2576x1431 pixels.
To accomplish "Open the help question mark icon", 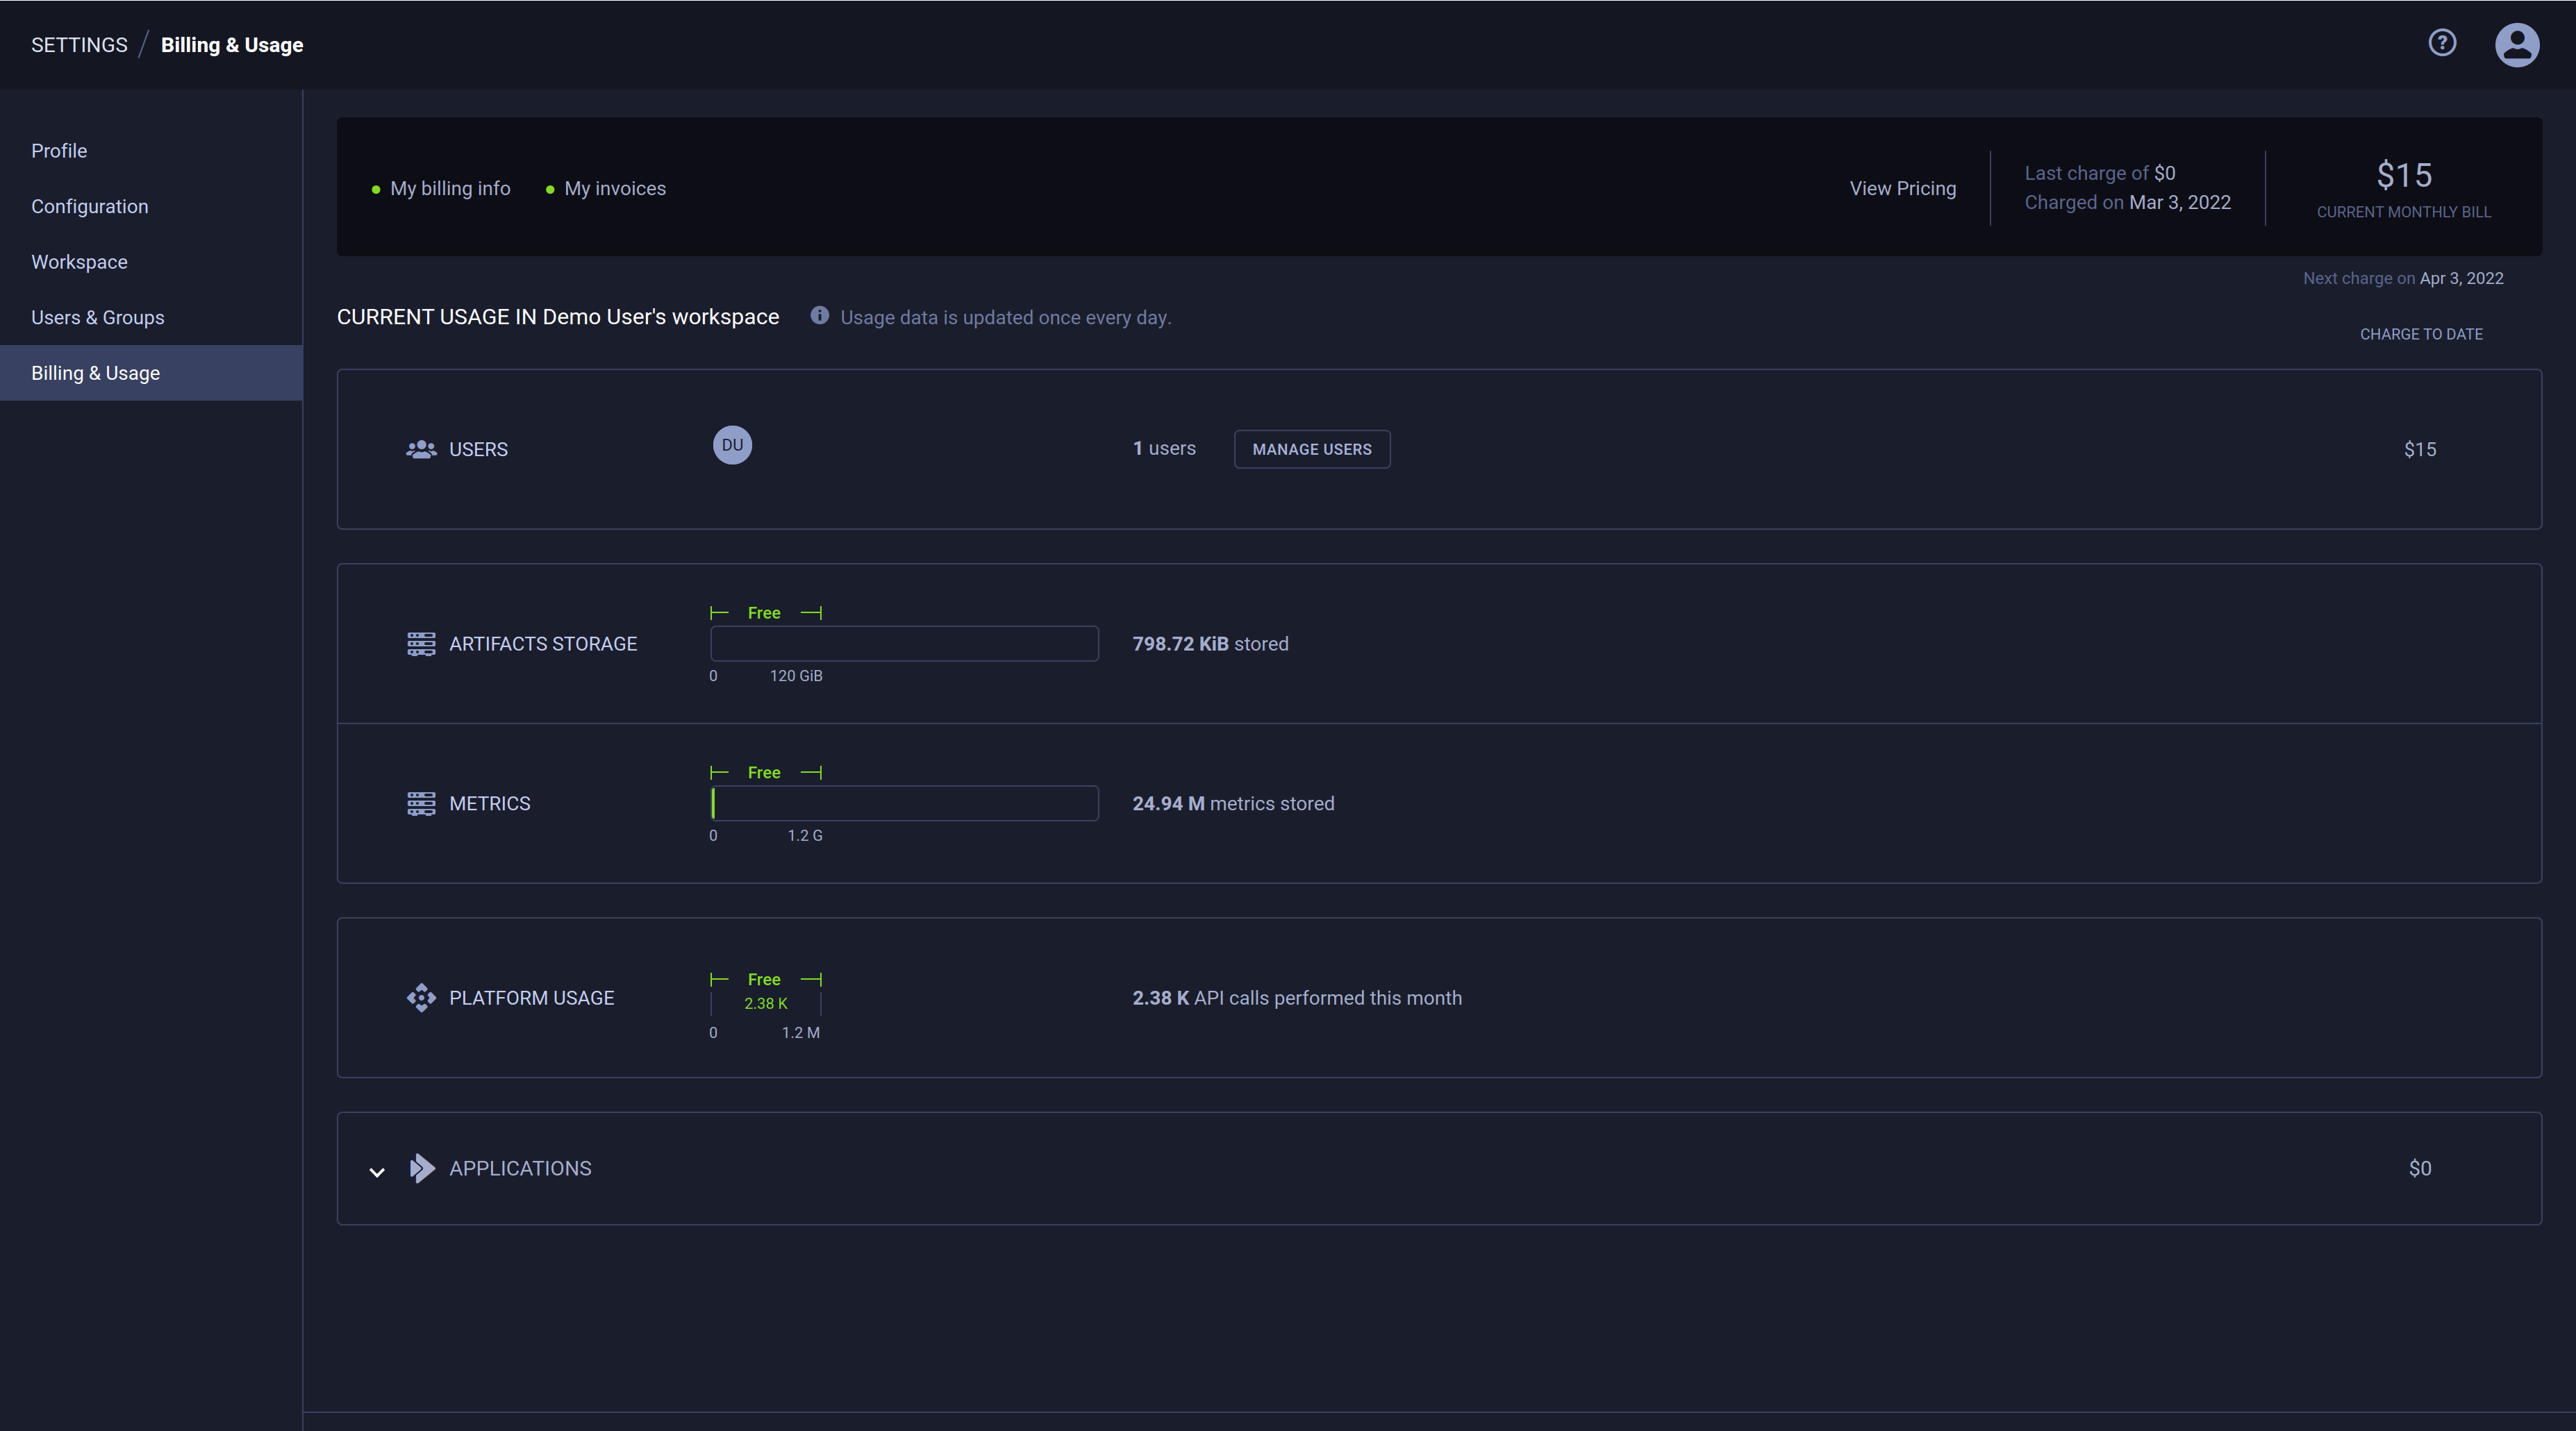I will (2442, 43).
